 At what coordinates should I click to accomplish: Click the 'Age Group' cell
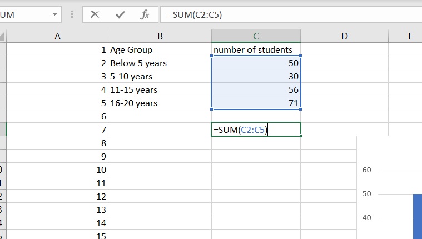(x=160, y=49)
